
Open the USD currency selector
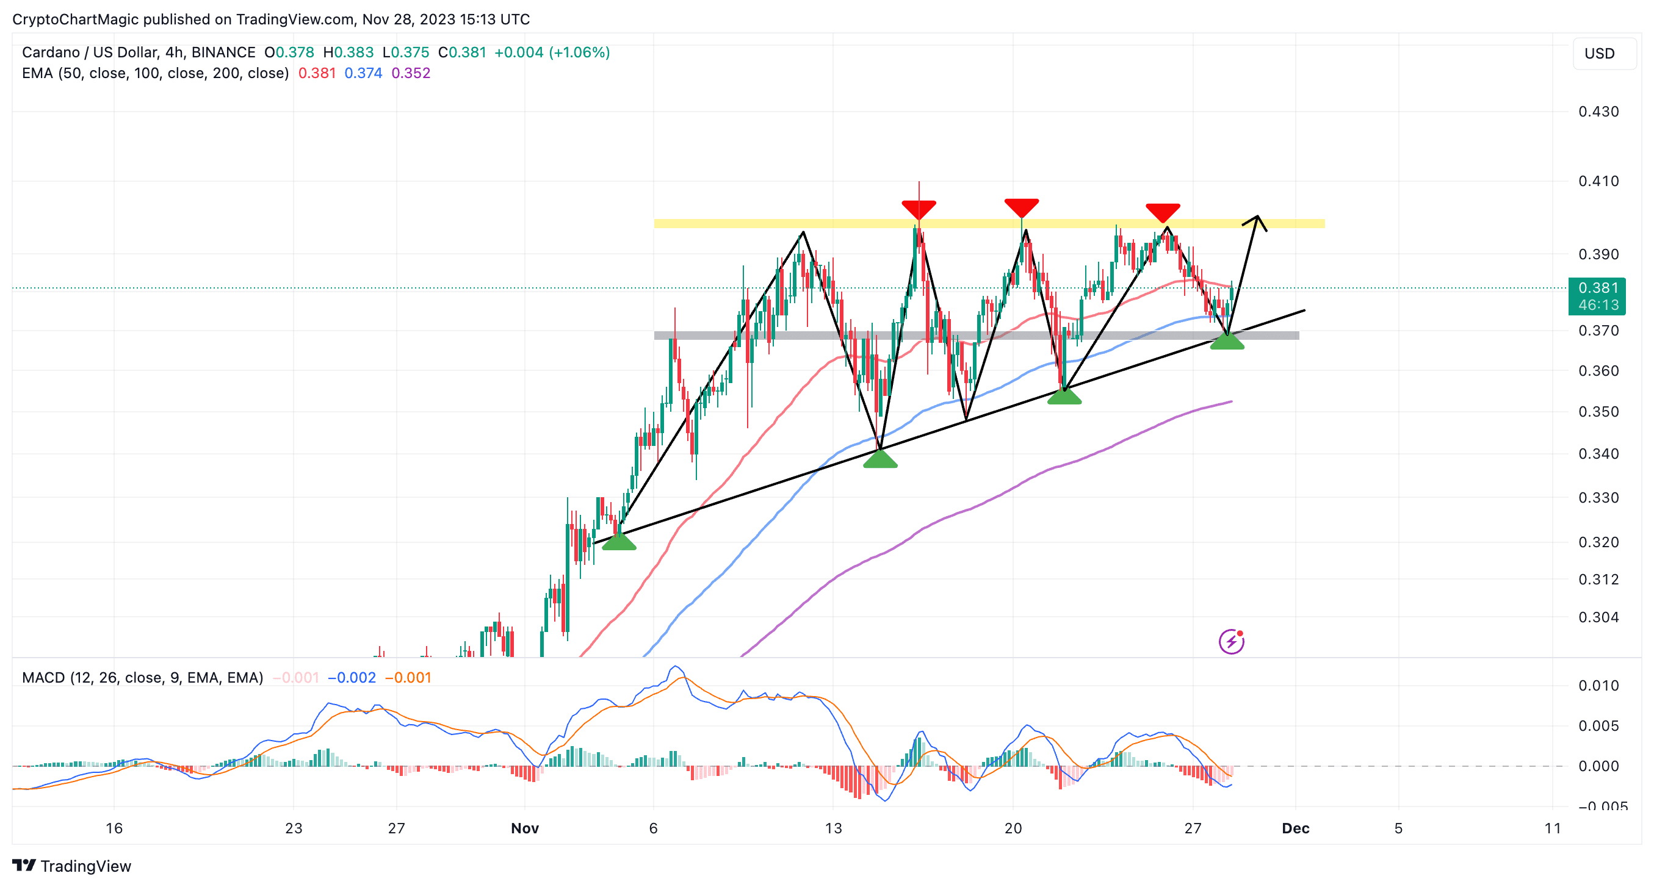(1604, 53)
